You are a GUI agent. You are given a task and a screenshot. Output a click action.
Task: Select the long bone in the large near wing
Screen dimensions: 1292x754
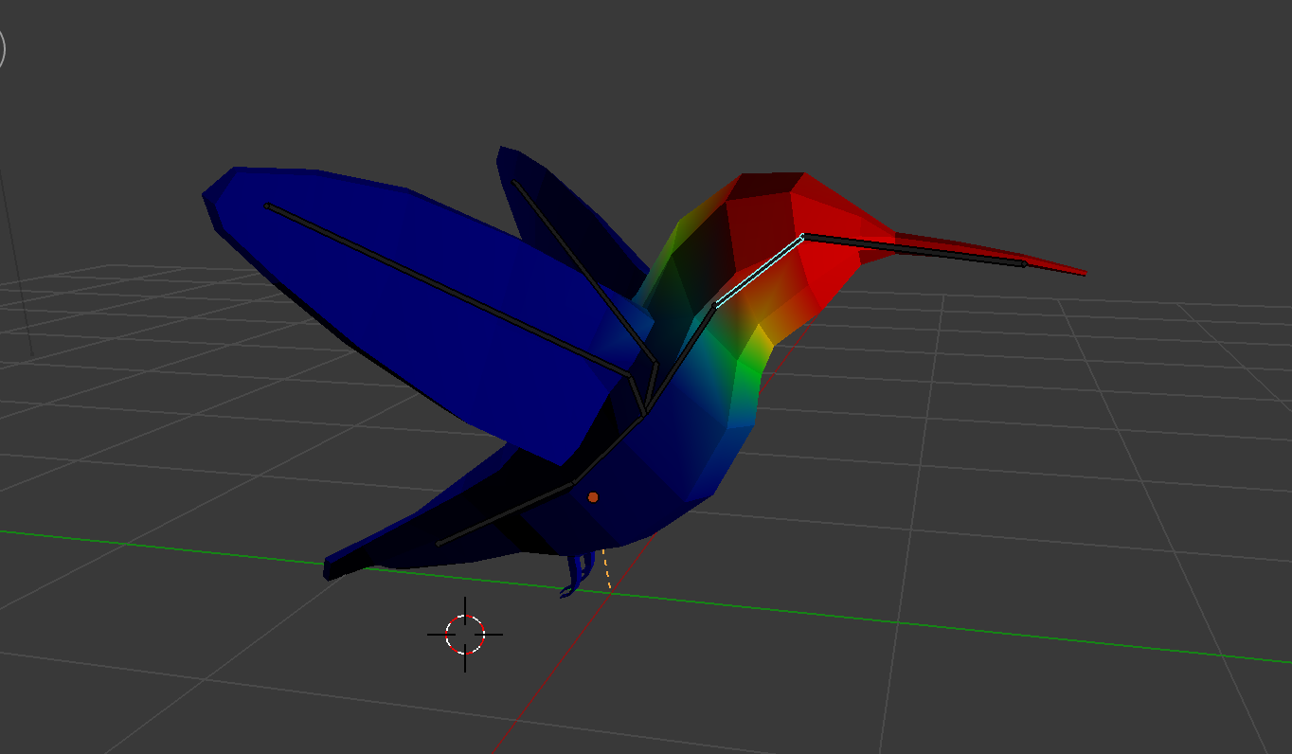pyautogui.click(x=448, y=290)
